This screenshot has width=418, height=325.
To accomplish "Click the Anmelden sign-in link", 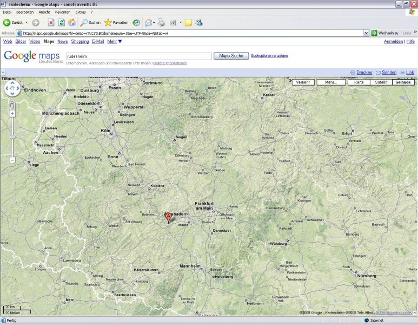I will tap(393, 41).
